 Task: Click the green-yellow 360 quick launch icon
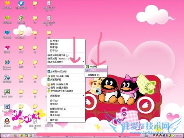(x=22, y=136)
